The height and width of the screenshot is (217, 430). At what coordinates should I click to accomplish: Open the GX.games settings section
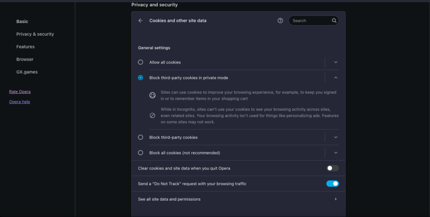click(x=27, y=72)
